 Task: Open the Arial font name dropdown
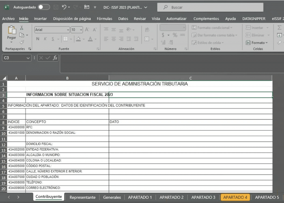(x=52, y=30)
